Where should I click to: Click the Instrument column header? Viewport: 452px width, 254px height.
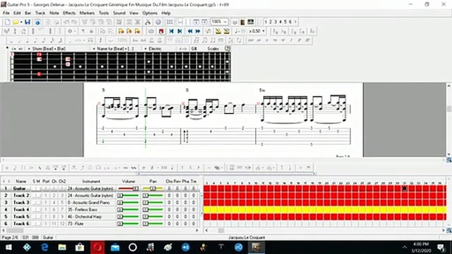tap(91, 181)
